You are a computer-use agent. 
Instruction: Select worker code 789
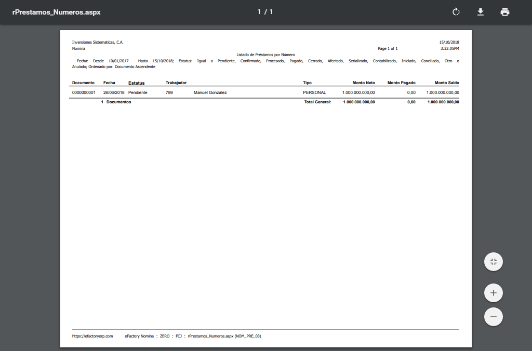(x=169, y=92)
